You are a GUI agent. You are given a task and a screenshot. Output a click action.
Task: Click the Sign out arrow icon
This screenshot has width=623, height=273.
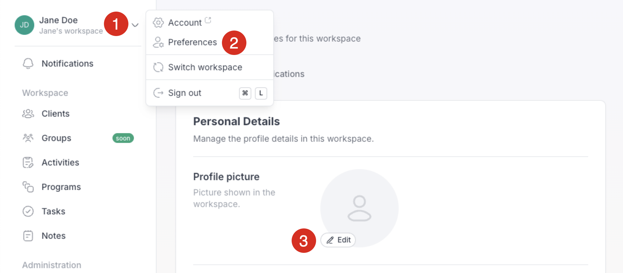[158, 93]
